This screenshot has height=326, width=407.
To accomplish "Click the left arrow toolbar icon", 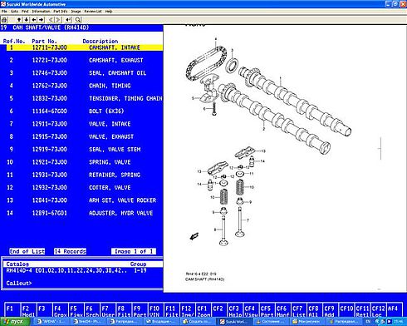I will 34,20.
